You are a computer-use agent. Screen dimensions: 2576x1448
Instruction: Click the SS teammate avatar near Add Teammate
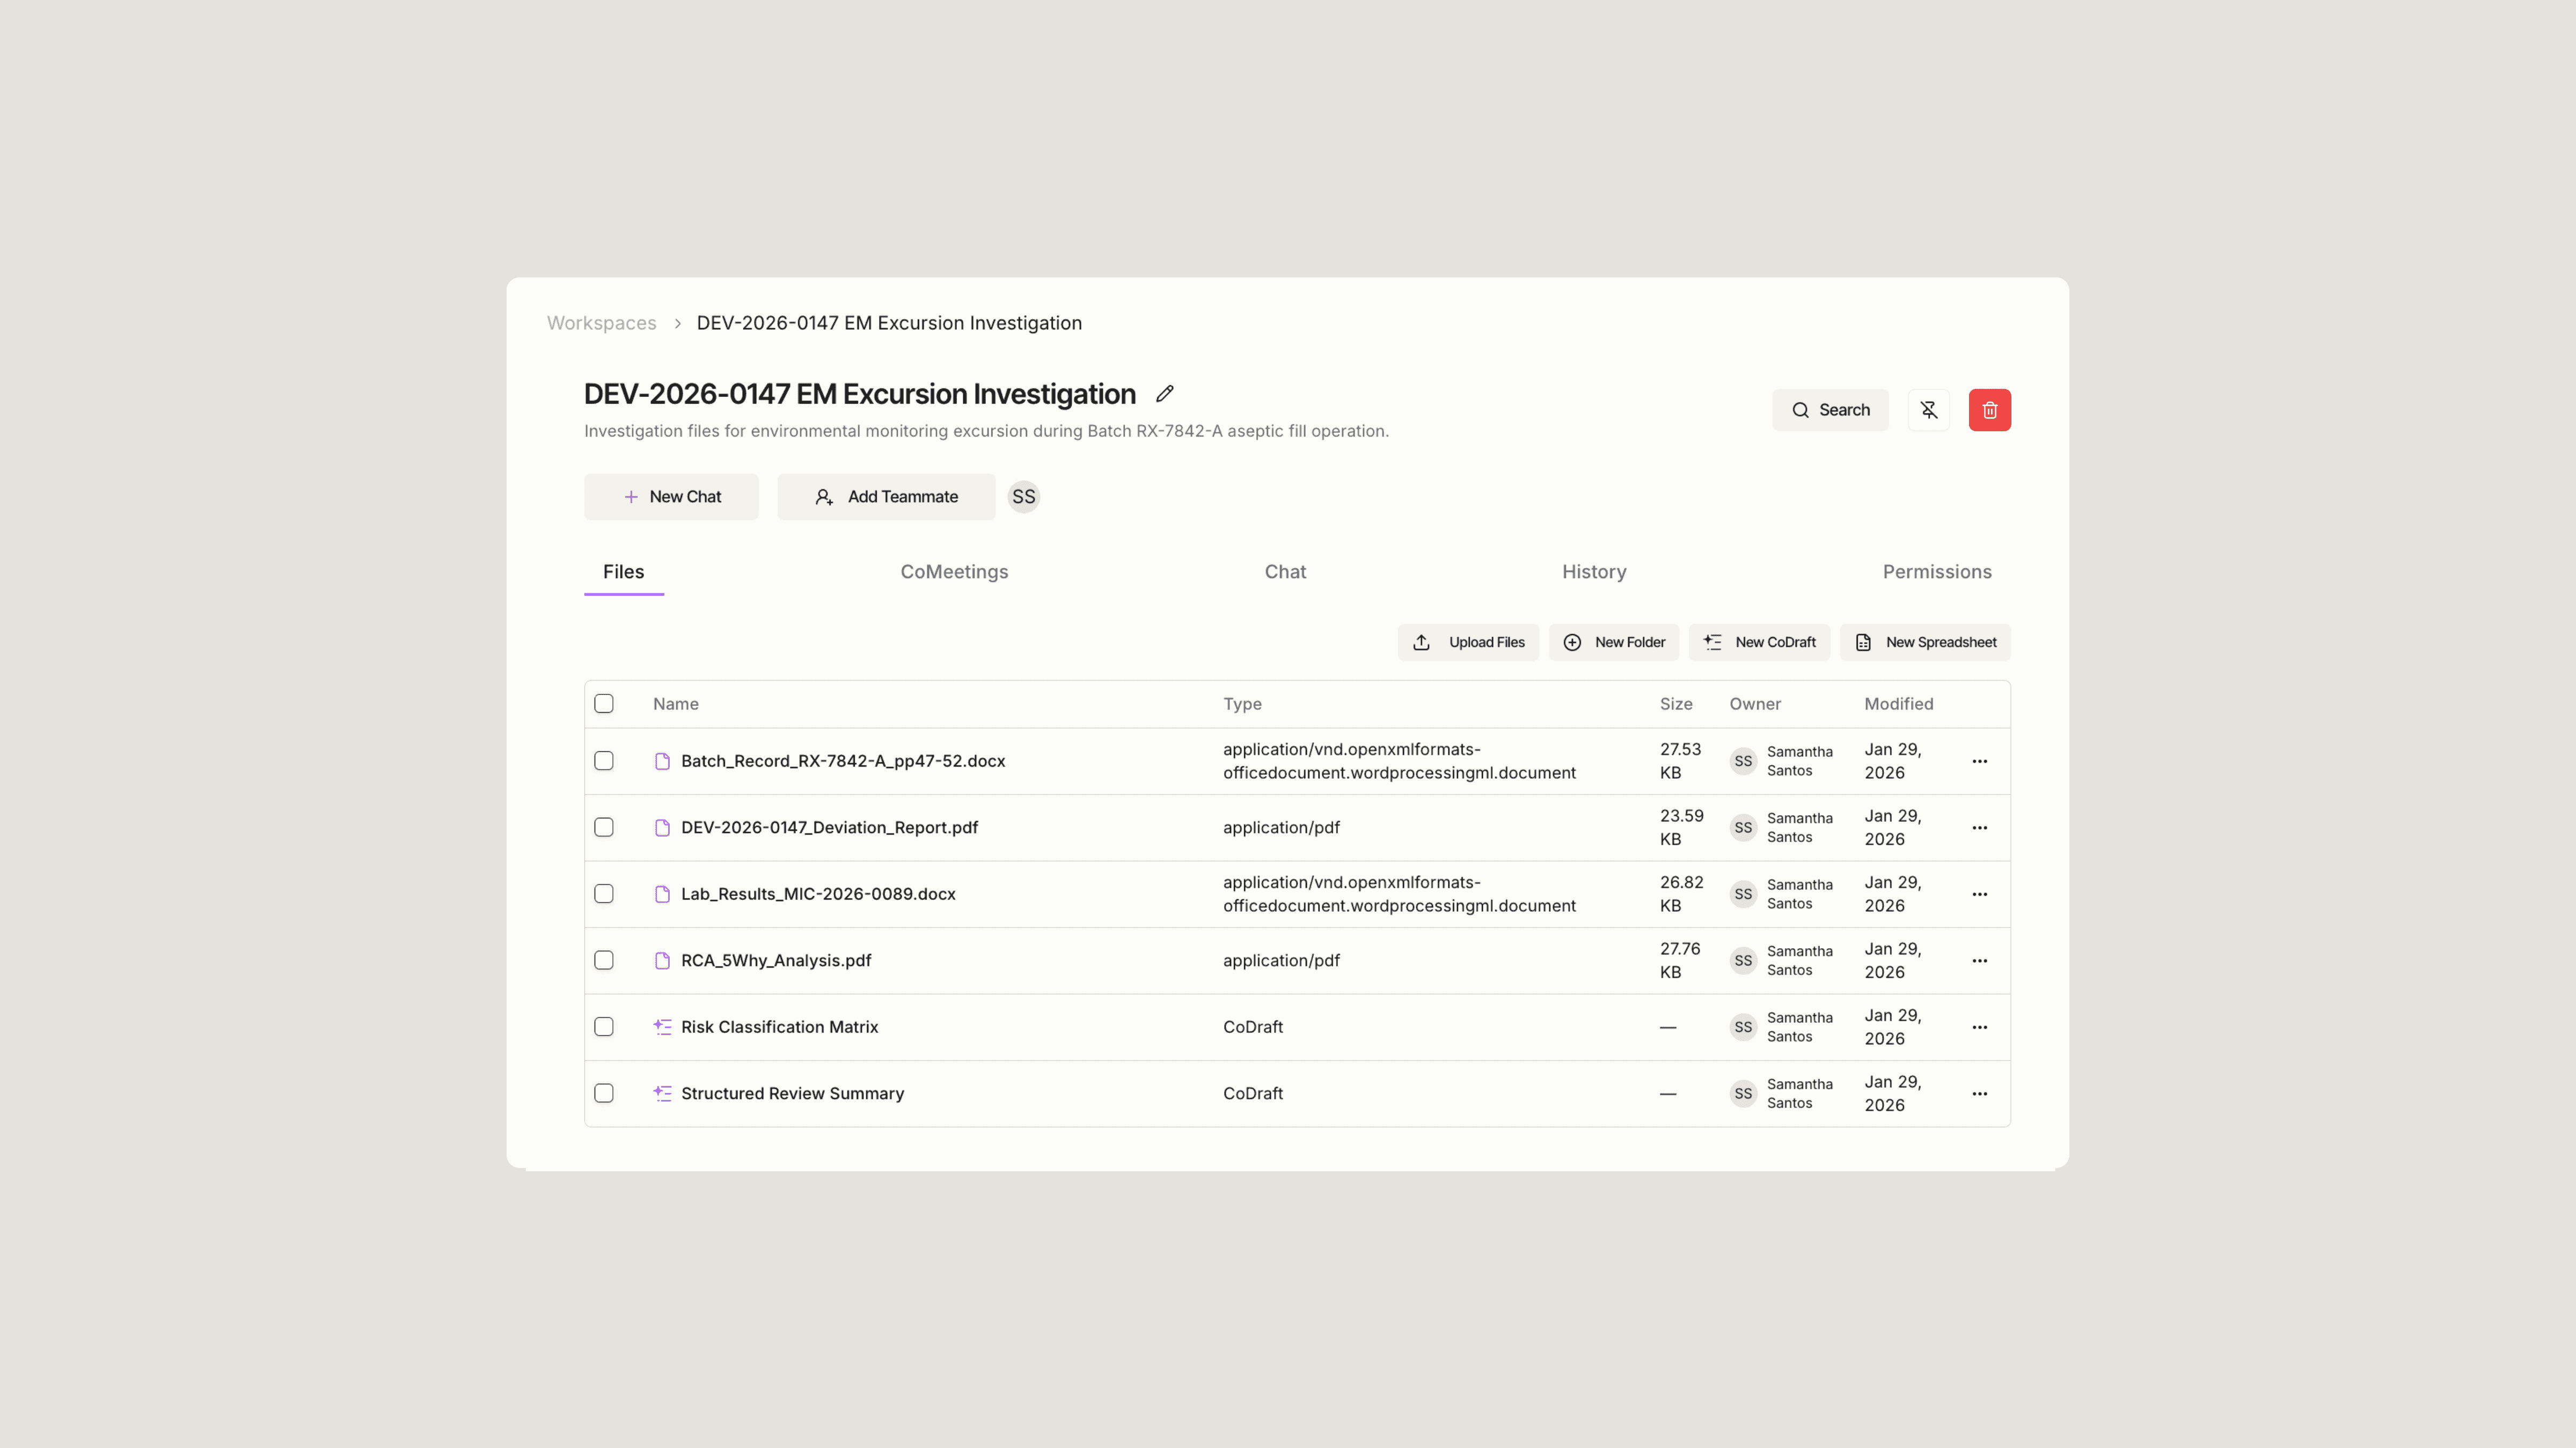click(x=1023, y=497)
